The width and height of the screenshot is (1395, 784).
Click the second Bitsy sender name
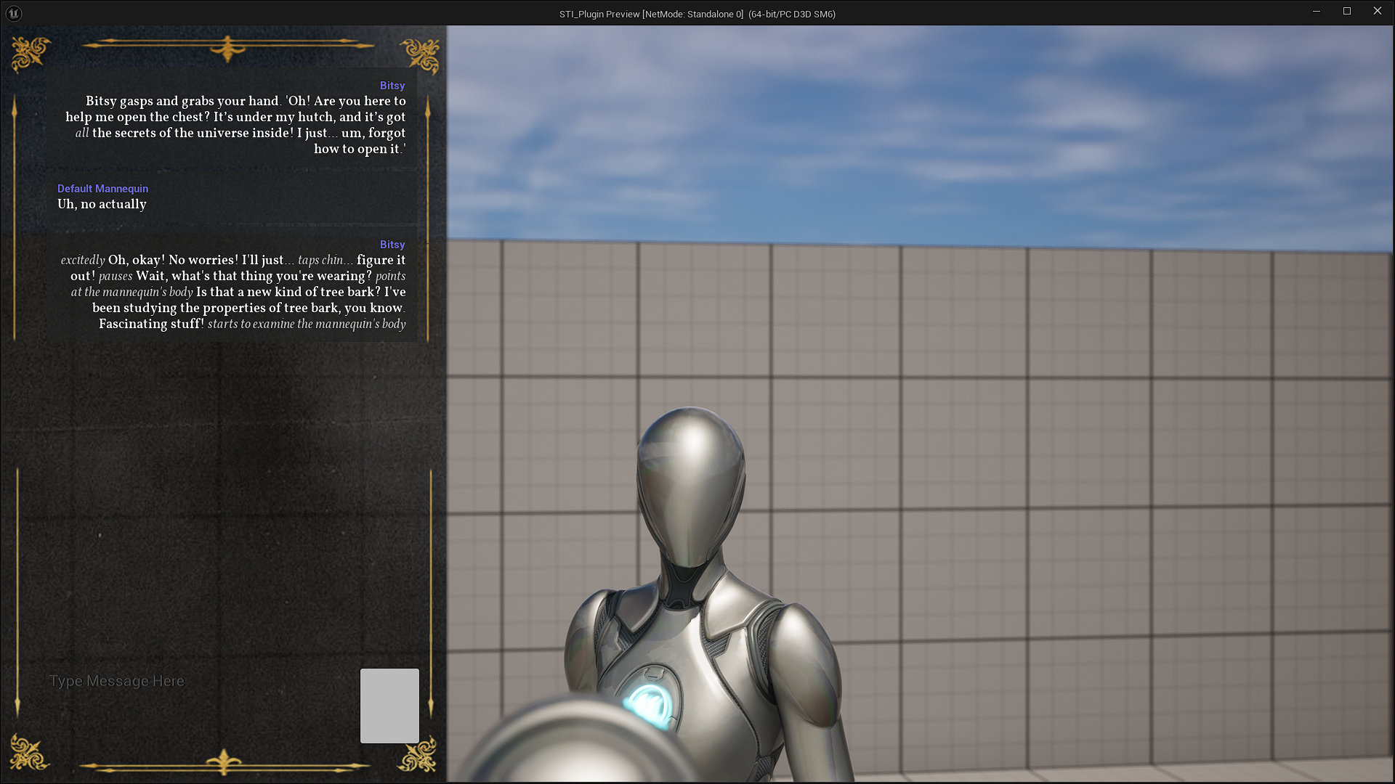(392, 245)
